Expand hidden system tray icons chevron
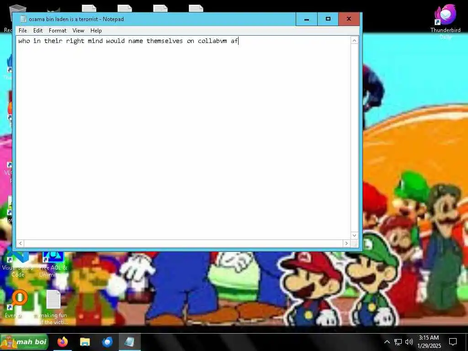Viewport: 468px width, 351px height. [x=387, y=342]
